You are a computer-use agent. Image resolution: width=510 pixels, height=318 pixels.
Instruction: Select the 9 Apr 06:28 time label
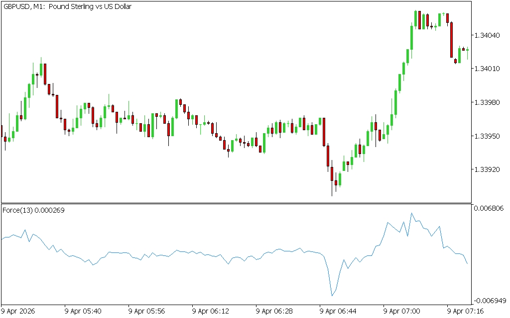[275, 311]
